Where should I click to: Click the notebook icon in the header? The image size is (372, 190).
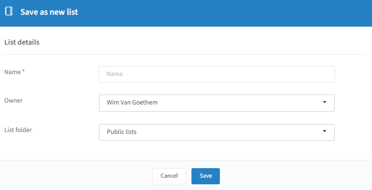click(x=9, y=11)
